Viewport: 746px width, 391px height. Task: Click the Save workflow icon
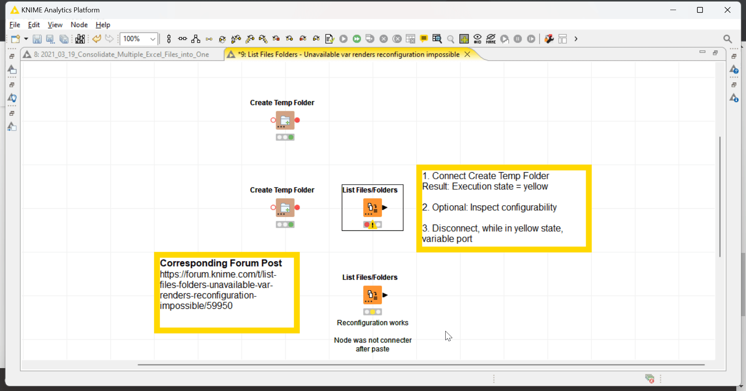point(37,39)
